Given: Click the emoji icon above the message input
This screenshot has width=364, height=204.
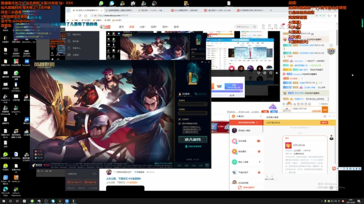Looking at the screenshot, I should coord(267,176).
